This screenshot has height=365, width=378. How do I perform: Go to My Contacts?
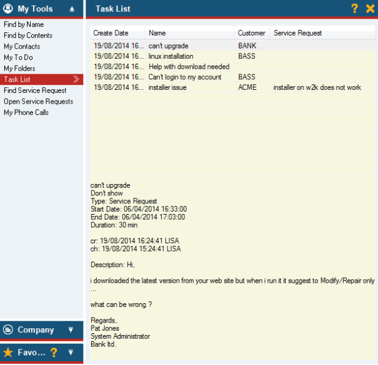coord(22,46)
